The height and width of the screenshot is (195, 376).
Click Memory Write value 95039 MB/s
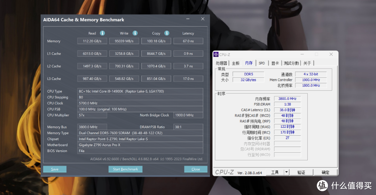(124, 41)
